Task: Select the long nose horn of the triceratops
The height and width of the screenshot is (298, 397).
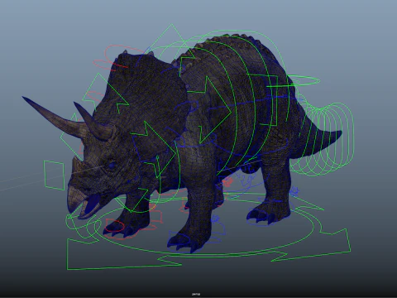Action: pyautogui.click(x=54, y=118)
